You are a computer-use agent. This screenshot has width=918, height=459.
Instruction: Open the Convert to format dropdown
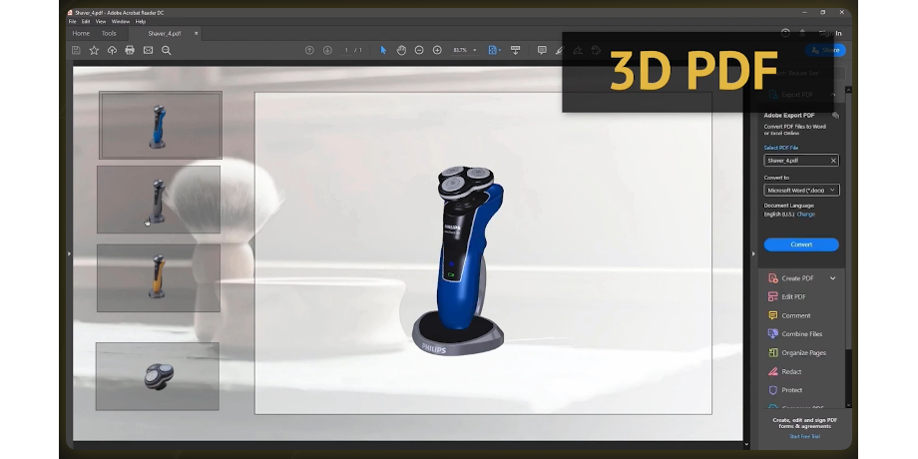pyautogui.click(x=801, y=191)
